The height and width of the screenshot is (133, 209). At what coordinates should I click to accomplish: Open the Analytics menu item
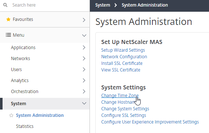click(20, 81)
